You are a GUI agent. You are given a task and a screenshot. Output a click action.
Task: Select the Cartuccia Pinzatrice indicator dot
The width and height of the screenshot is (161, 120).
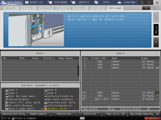[x=42, y=96]
